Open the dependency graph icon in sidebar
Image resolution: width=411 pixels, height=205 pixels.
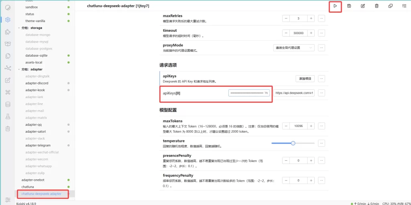tap(8, 68)
